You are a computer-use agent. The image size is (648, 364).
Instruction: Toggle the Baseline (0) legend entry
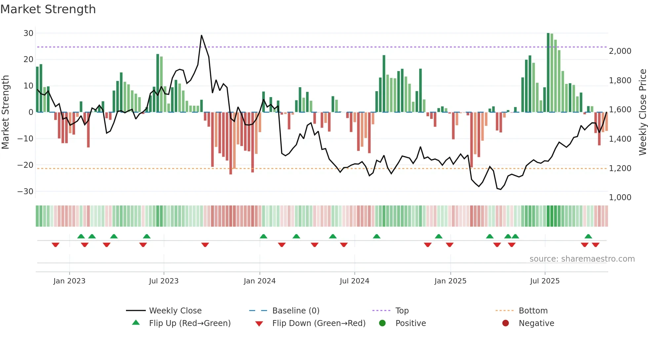pos(296,311)
